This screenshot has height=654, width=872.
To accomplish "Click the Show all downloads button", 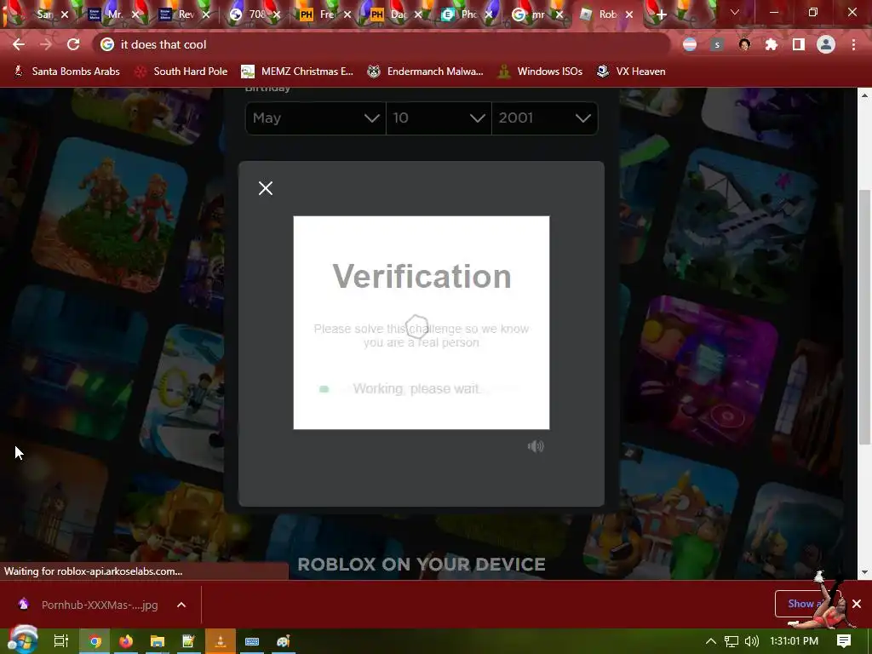I will point(807,604).
